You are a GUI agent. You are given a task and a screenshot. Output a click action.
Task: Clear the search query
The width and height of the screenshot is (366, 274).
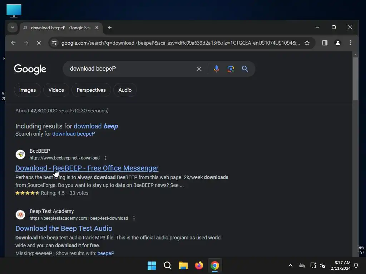[x=199, y=69]
